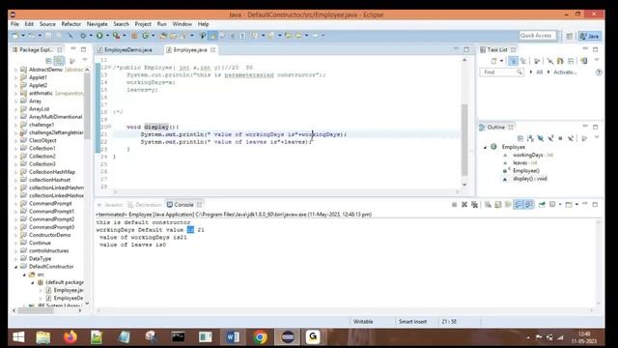Click the Hide Static Members icon in Outline
The height and width of the screenshot is (348, 618).
point(550,138)
